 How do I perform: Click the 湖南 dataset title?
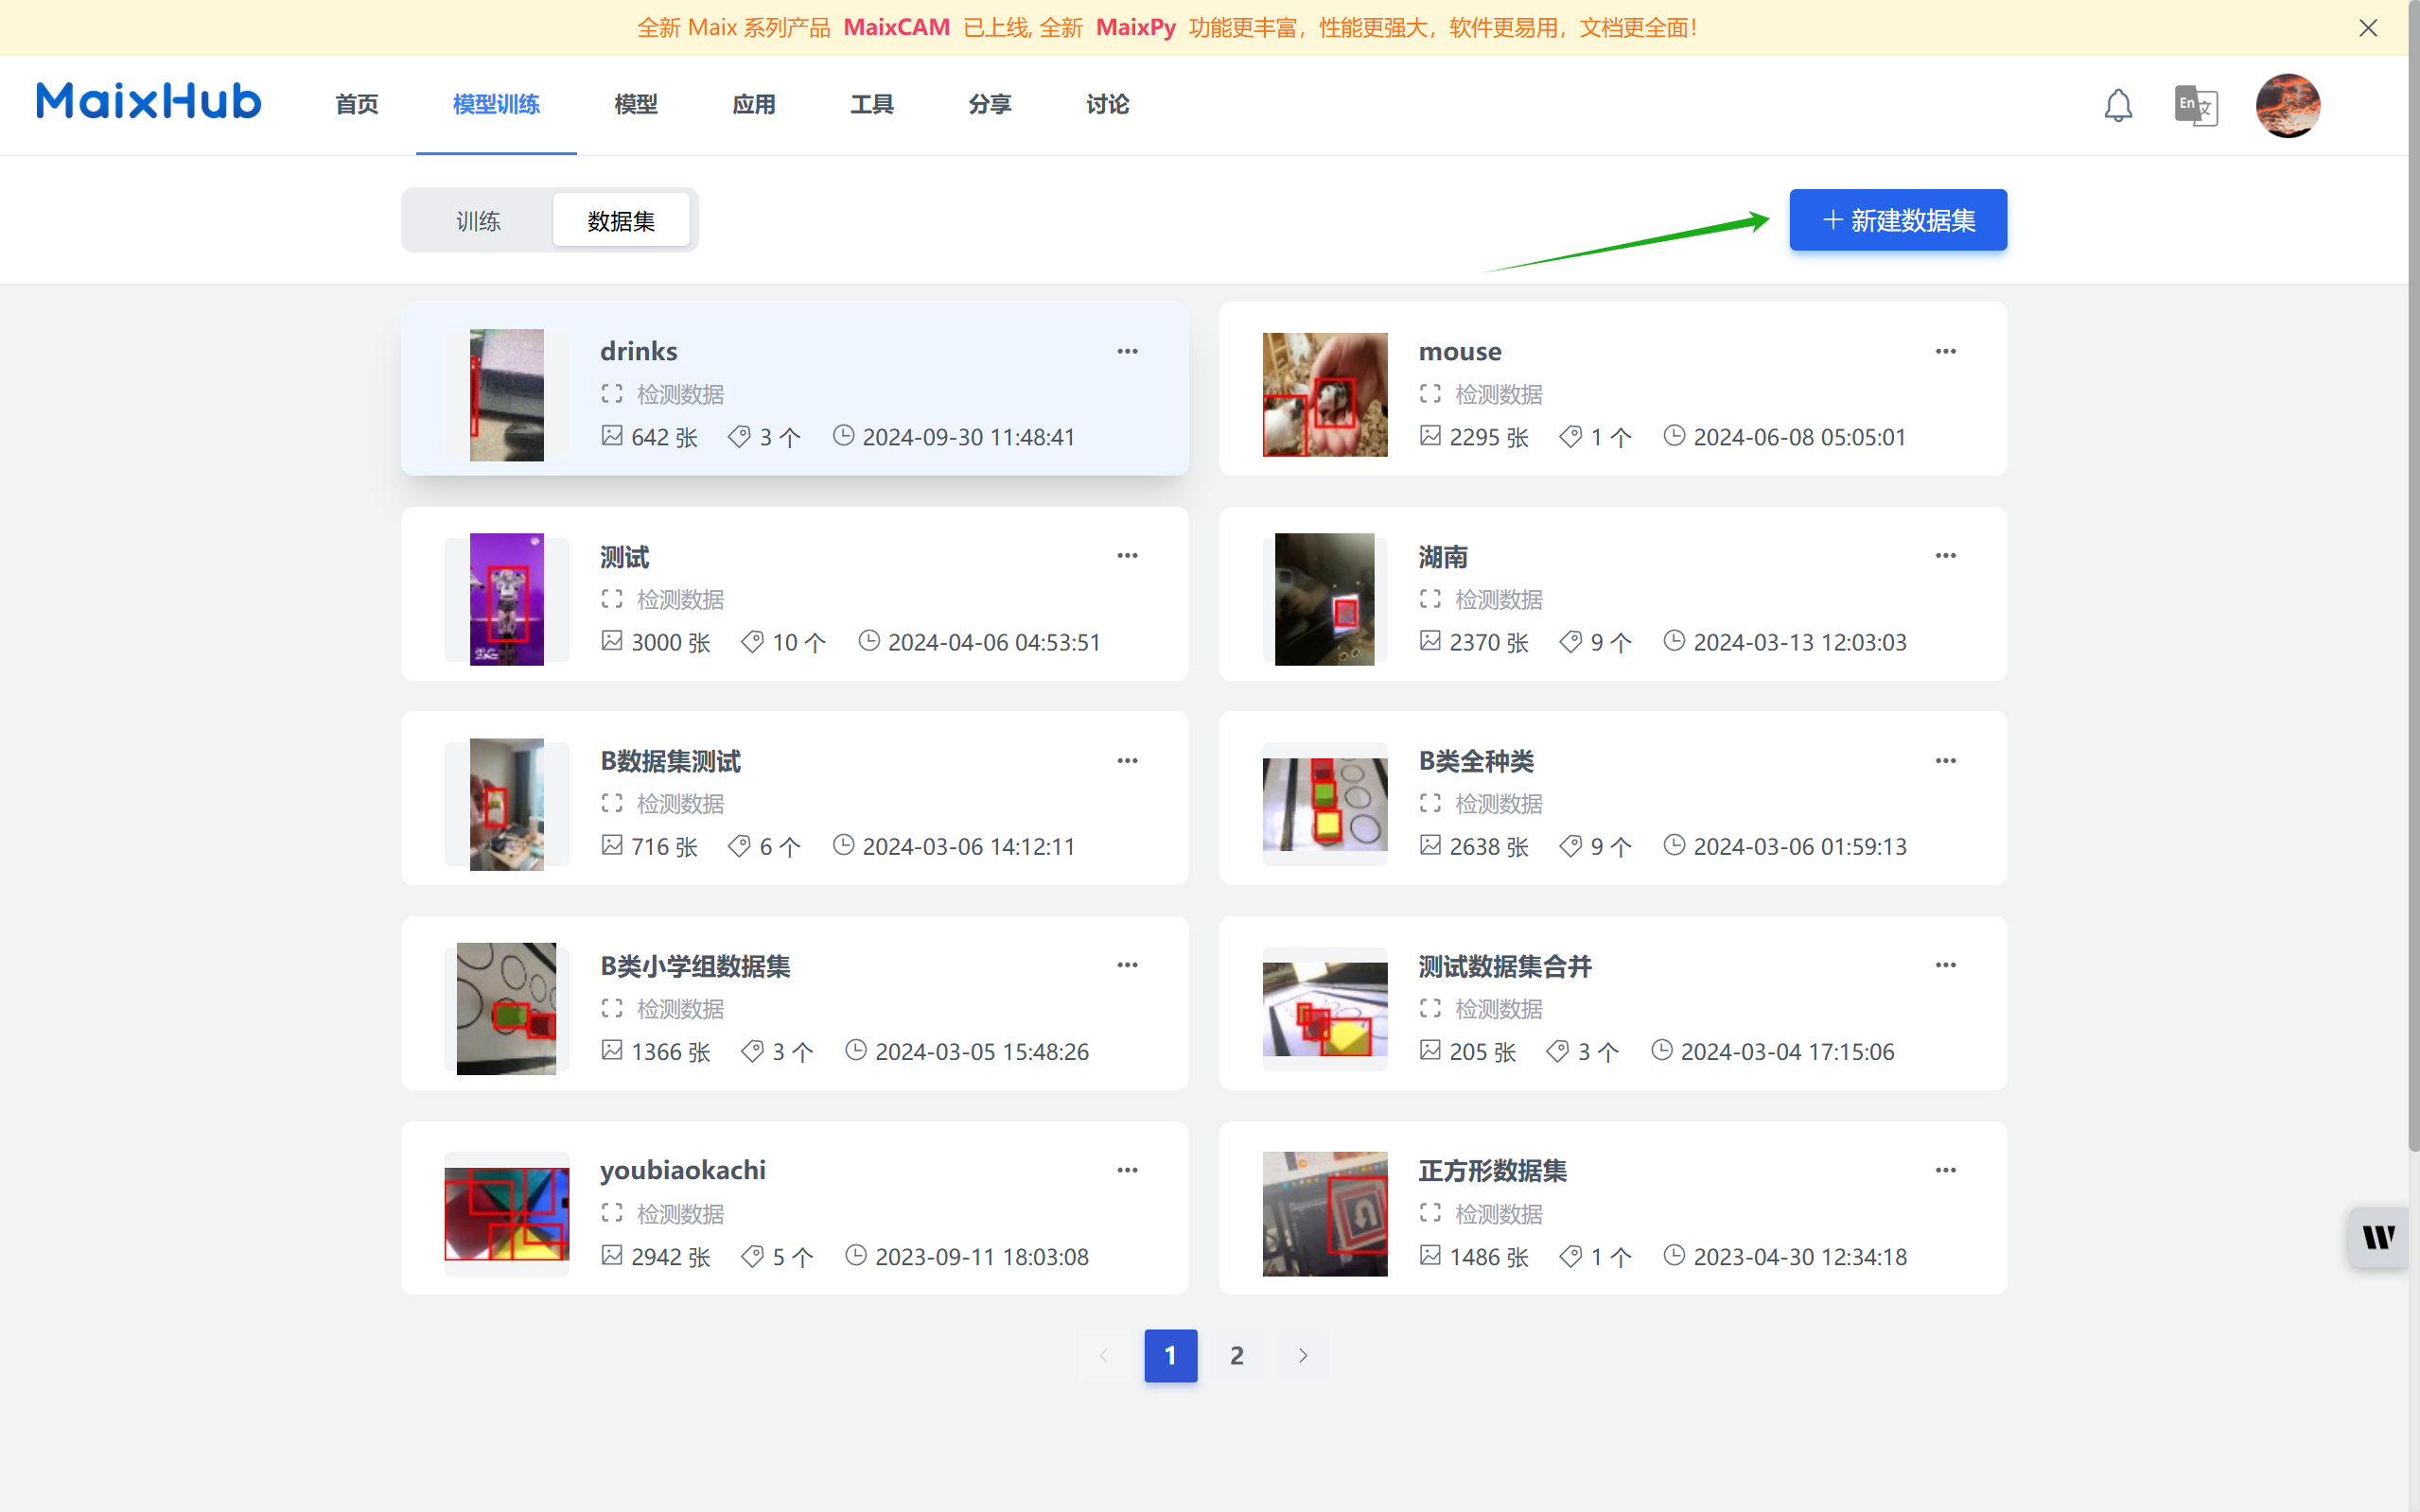pos(1443,556)
